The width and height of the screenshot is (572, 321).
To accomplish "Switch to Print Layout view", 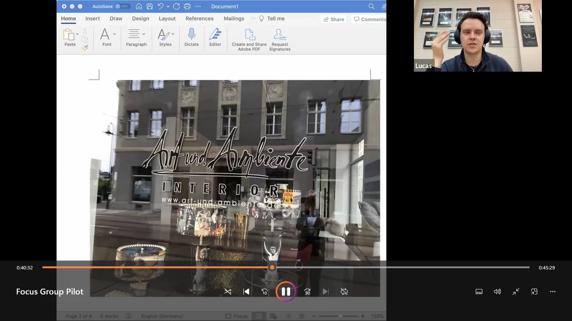I will [x=259, y=316].
